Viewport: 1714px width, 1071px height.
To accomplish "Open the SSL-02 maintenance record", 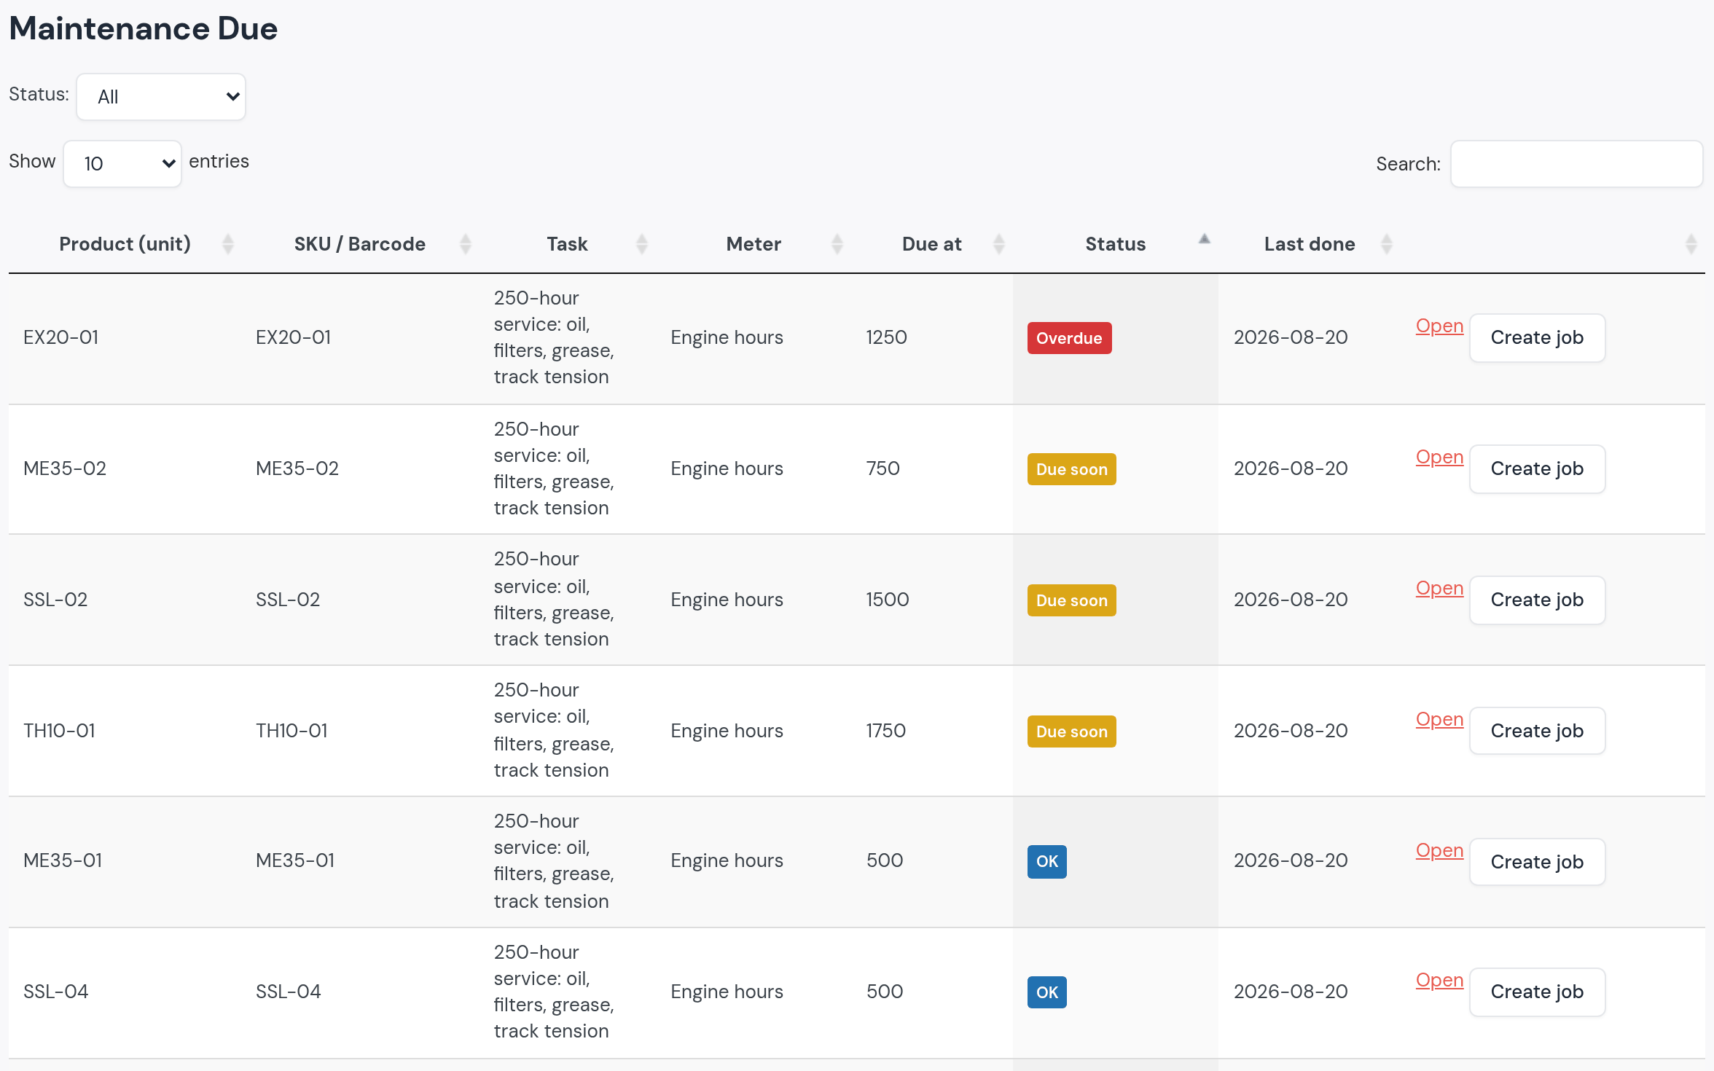I will pos(1439,588).
